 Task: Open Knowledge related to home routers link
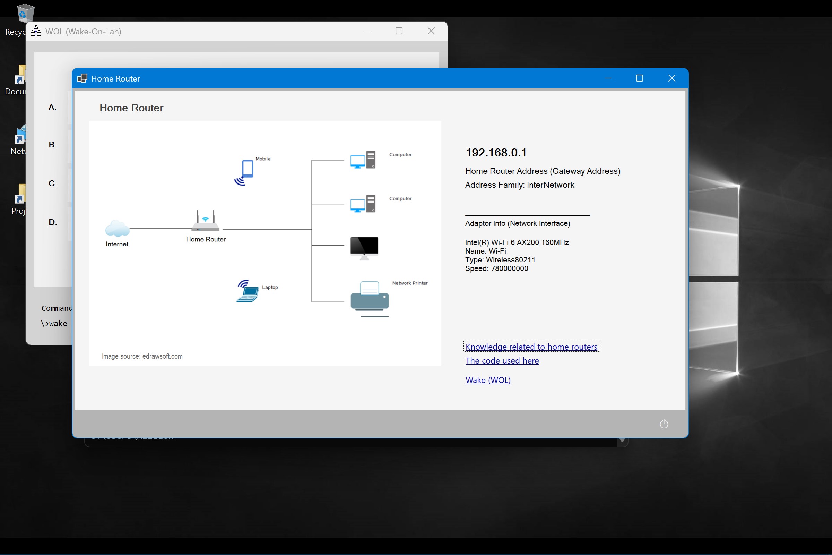(x=531, y=347)
